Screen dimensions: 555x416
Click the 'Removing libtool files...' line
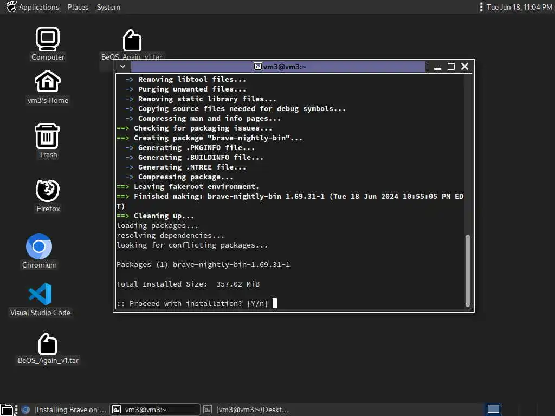click(x=185, y=79)
